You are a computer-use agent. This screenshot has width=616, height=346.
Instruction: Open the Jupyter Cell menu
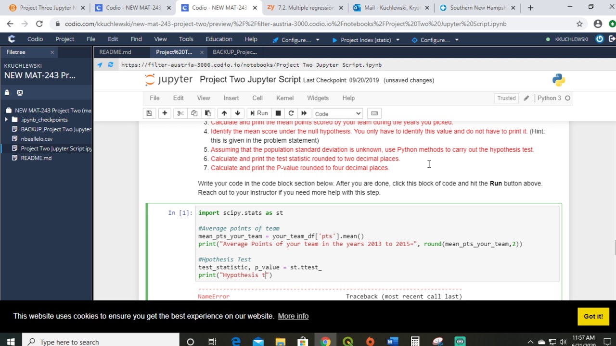coord(257,98)
